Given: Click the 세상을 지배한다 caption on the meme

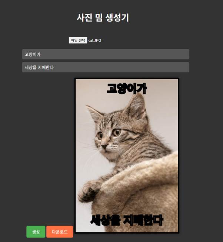Looking at the screenshot, I should tap(127, 220).
